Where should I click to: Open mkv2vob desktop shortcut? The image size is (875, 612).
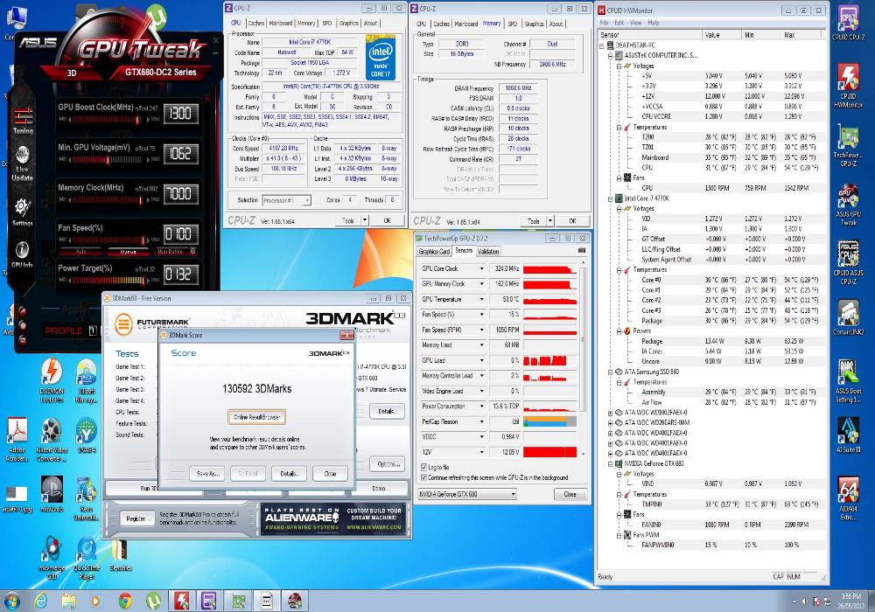(x=52, y=494)
